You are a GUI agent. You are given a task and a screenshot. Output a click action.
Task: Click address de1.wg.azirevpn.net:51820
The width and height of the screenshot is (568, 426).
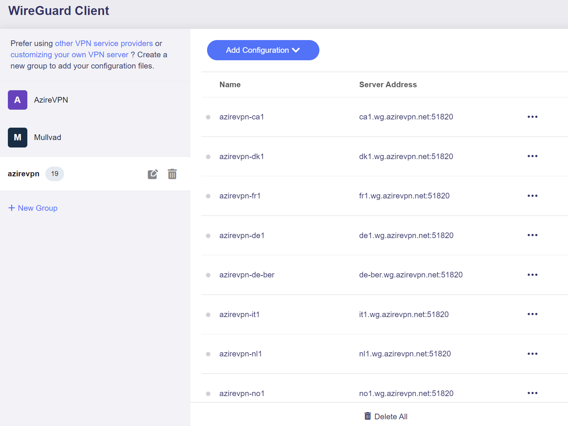pyautogui.click(x=406, y=235)
